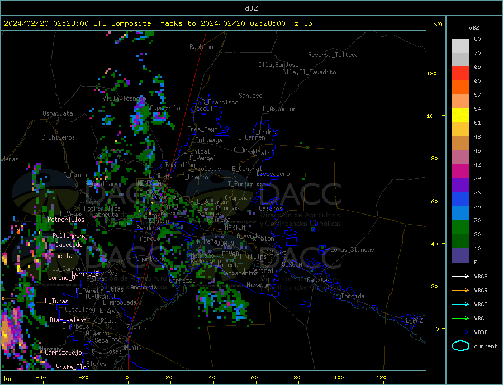
Task: Click the cyan VBCT arrow in legend
Action: (x=461, y=304)
